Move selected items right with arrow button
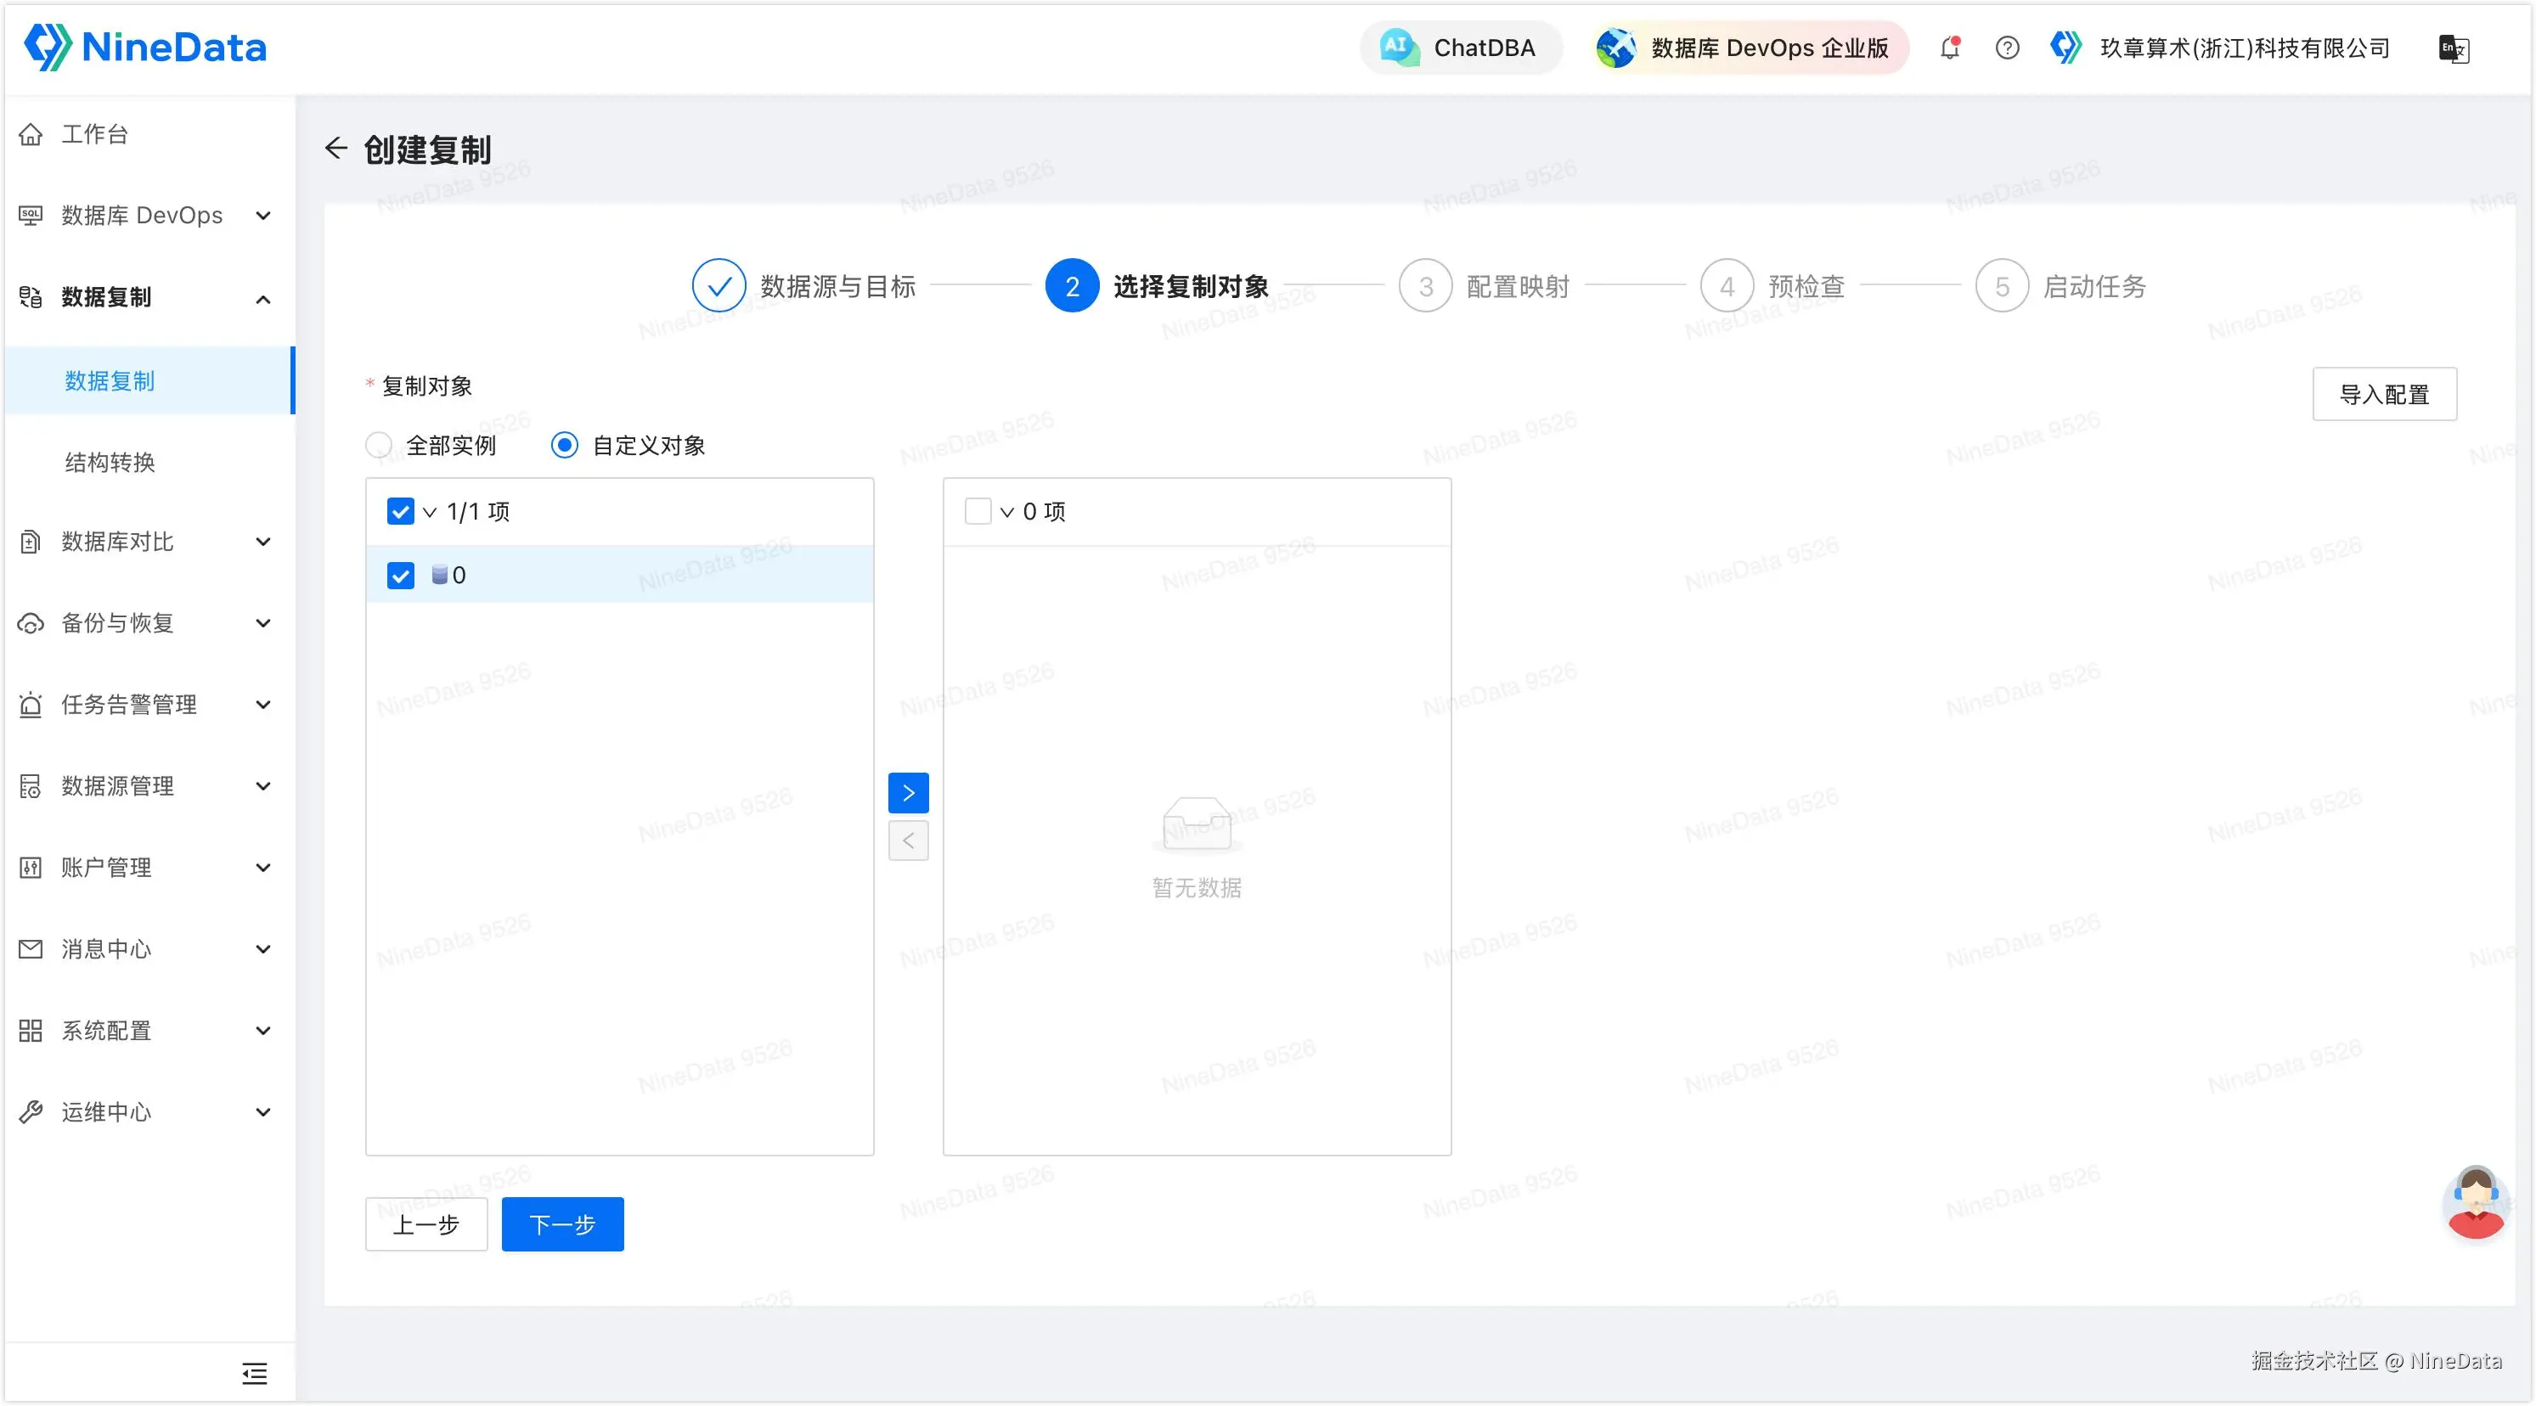The height and width of the screenshot is (1406, 2536). coord(908,792)
